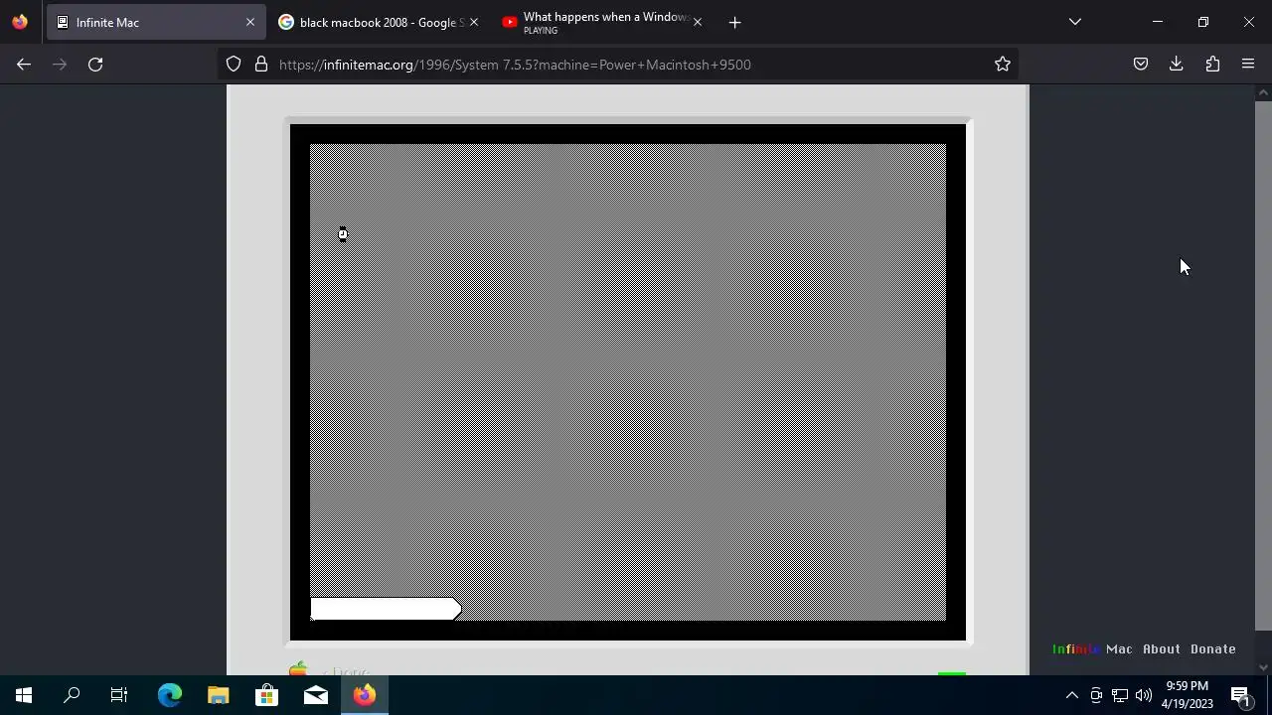This screenshot has height=715, width=1272.
Task: Open the Infinite Mac home link
Action: click(x=1092, y=649)
